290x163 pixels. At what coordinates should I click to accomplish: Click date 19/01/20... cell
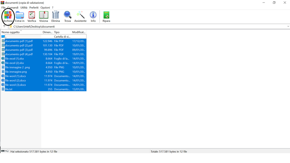79,54
